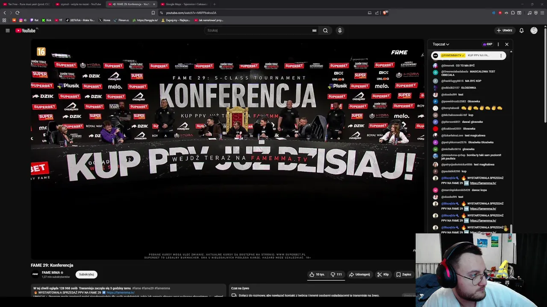Select the 'Dmonek CO TO MA BYĆ' chat message

469,66
